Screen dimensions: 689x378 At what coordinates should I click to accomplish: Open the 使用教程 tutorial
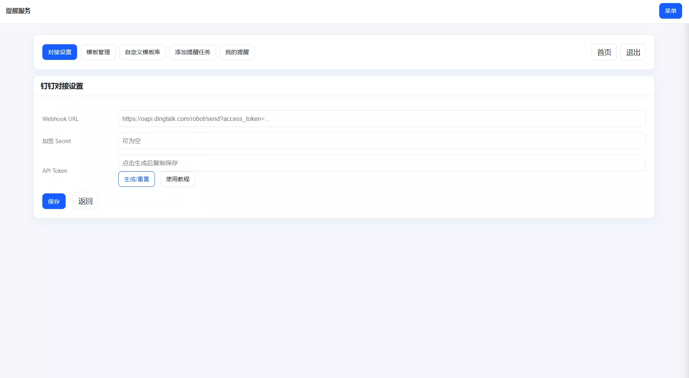pyautogui.click(x=177, y=179)
